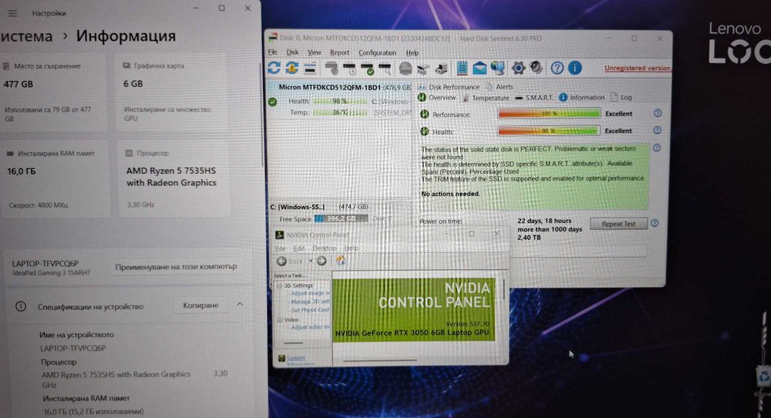Click the camera devices icon in toolbar
The height and width of the screenshot is (418, 771).
[x=423, y=69]
